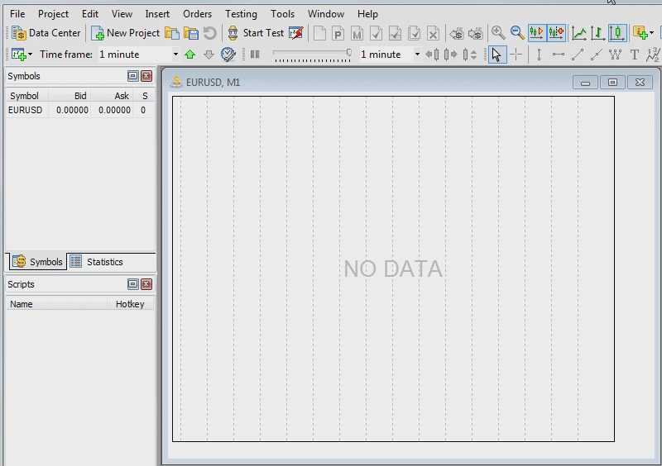662x466 pixels.
Task: Open the Tools menu
Action: click(282, 14)
